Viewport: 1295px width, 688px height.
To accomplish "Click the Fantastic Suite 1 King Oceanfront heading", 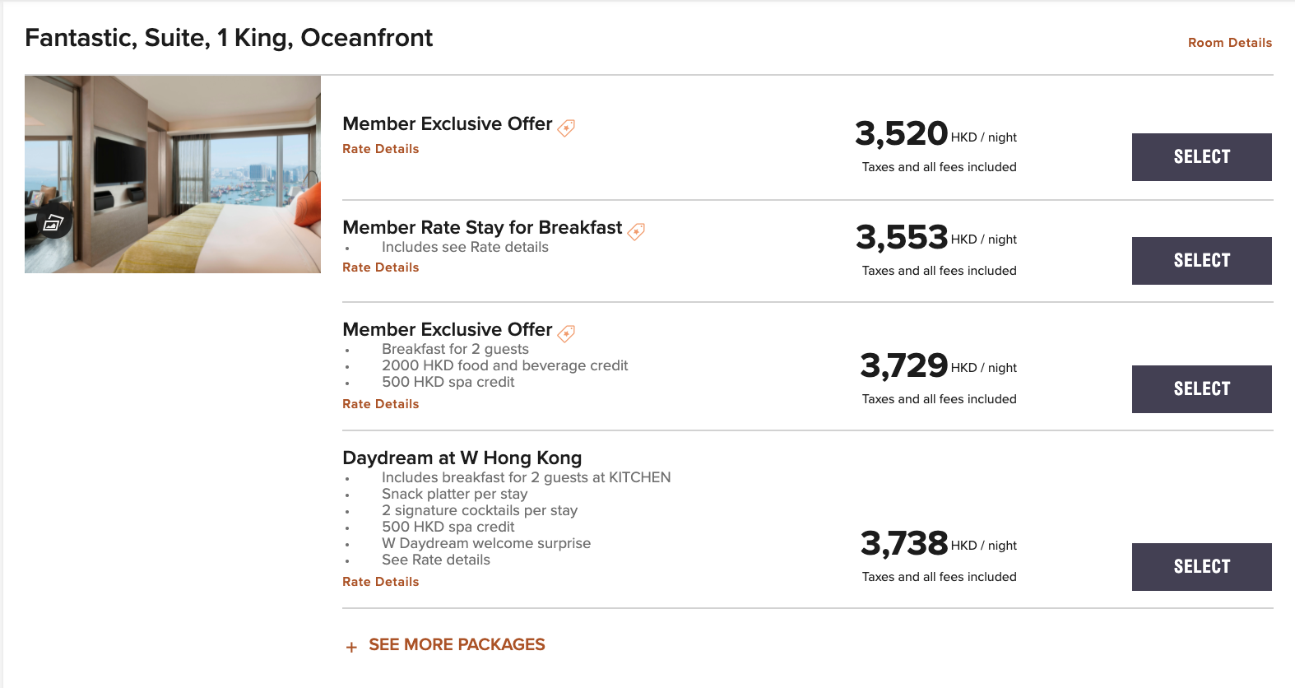I will pos(229,38).
